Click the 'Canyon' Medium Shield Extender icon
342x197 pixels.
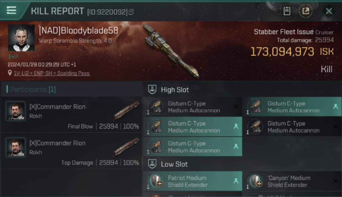(x=255, y=181)
